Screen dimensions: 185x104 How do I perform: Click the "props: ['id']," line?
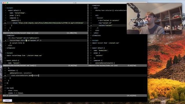(15, 15)
